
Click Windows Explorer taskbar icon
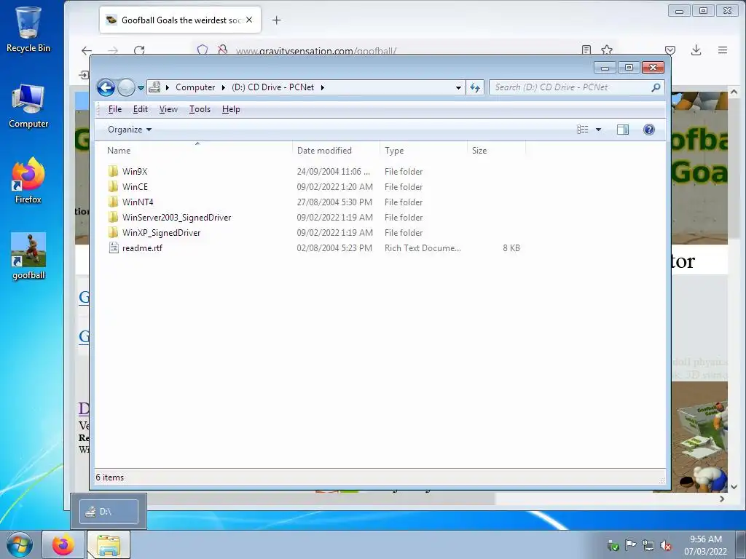[x=109, y=544]
